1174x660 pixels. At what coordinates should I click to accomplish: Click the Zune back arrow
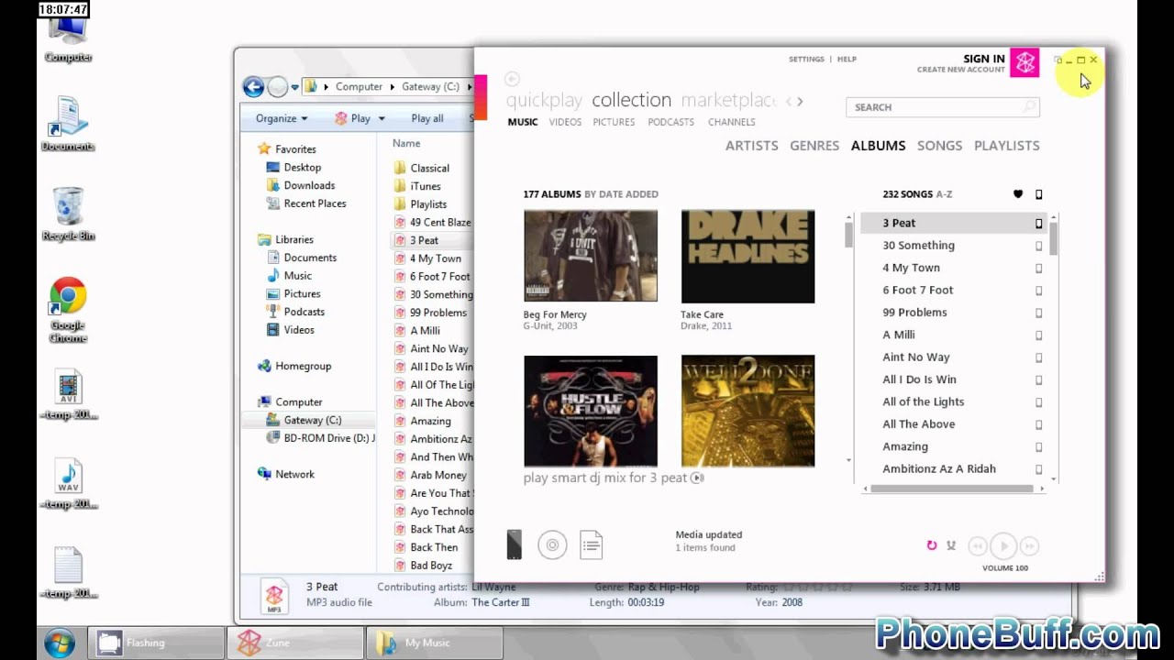512,79
